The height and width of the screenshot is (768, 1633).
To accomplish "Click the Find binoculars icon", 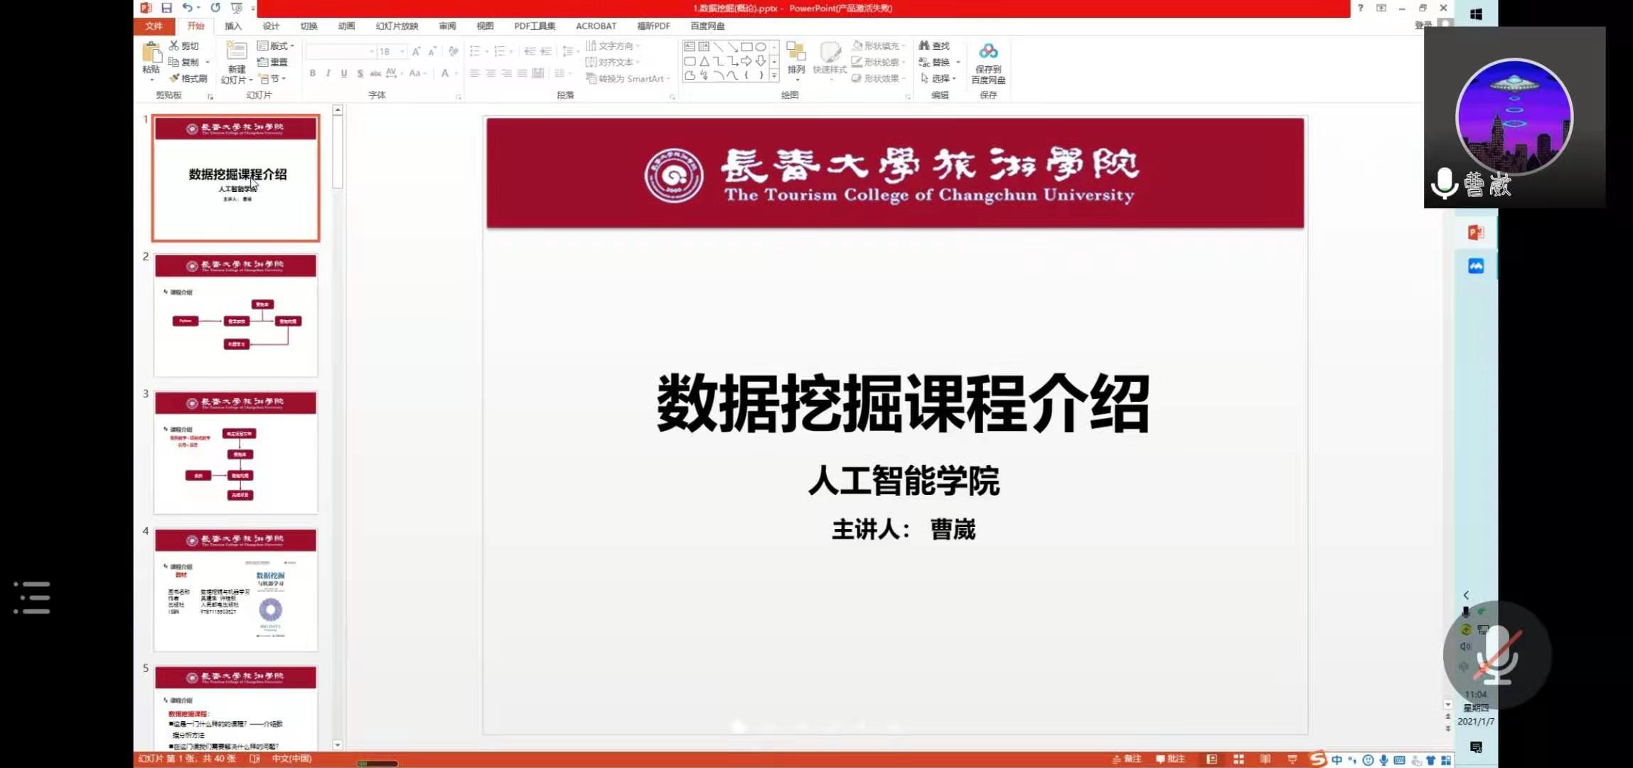I will pos(924,46).
